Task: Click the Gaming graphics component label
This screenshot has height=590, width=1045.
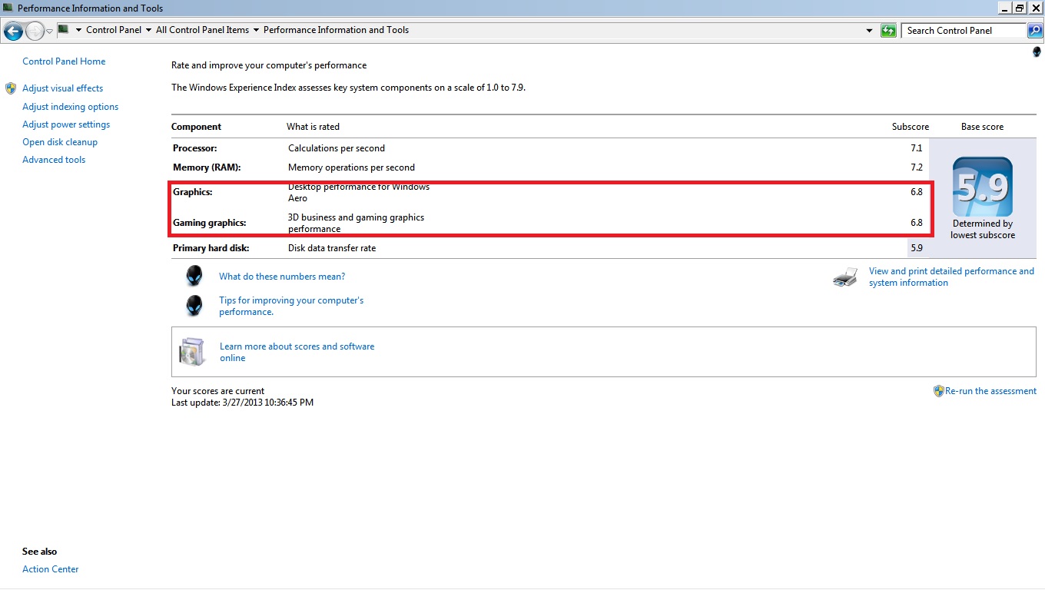Action: point(210,223)
